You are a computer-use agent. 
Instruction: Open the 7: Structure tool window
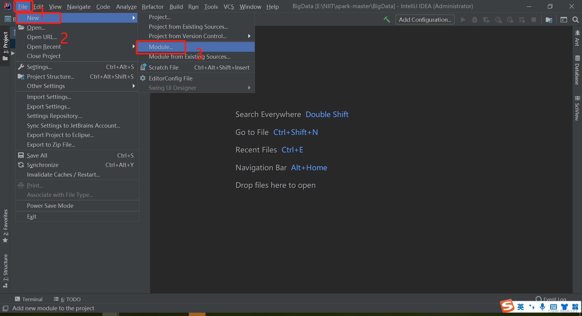pyautogui.click(x=5, y=271)
